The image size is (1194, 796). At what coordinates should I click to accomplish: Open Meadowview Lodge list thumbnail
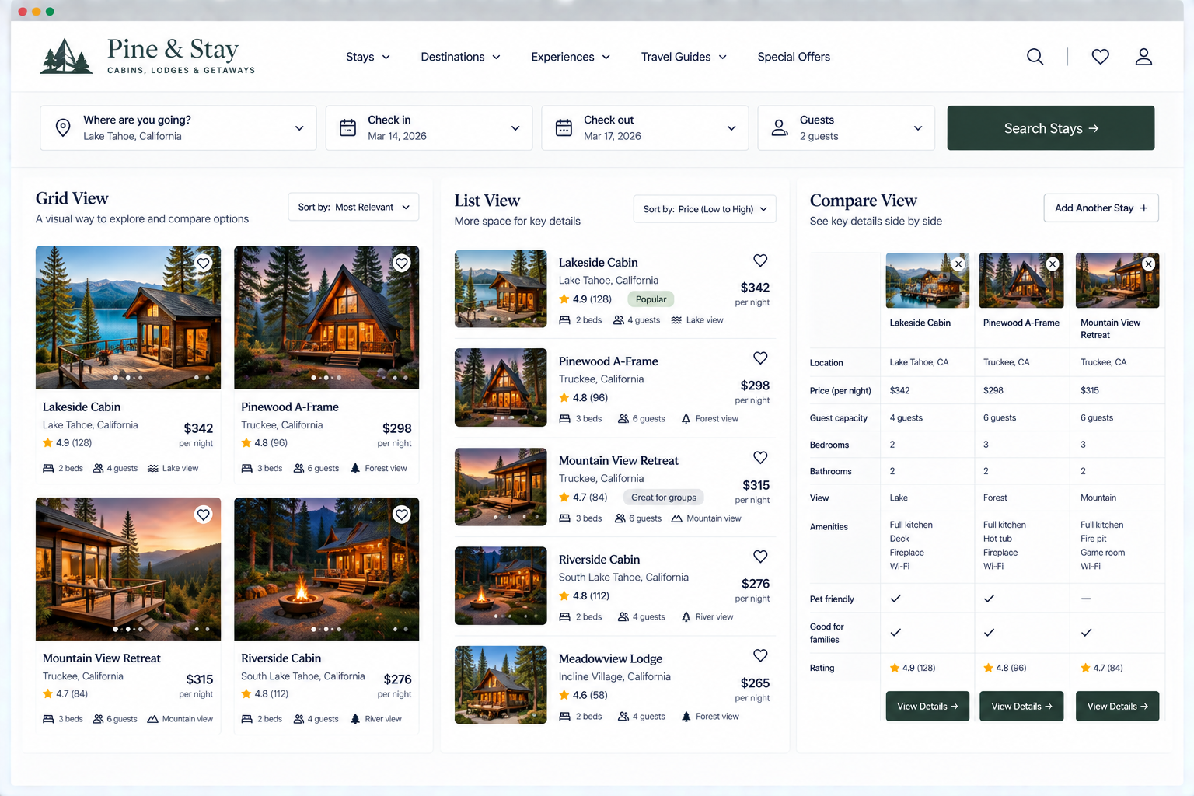[x=501, y=685]
